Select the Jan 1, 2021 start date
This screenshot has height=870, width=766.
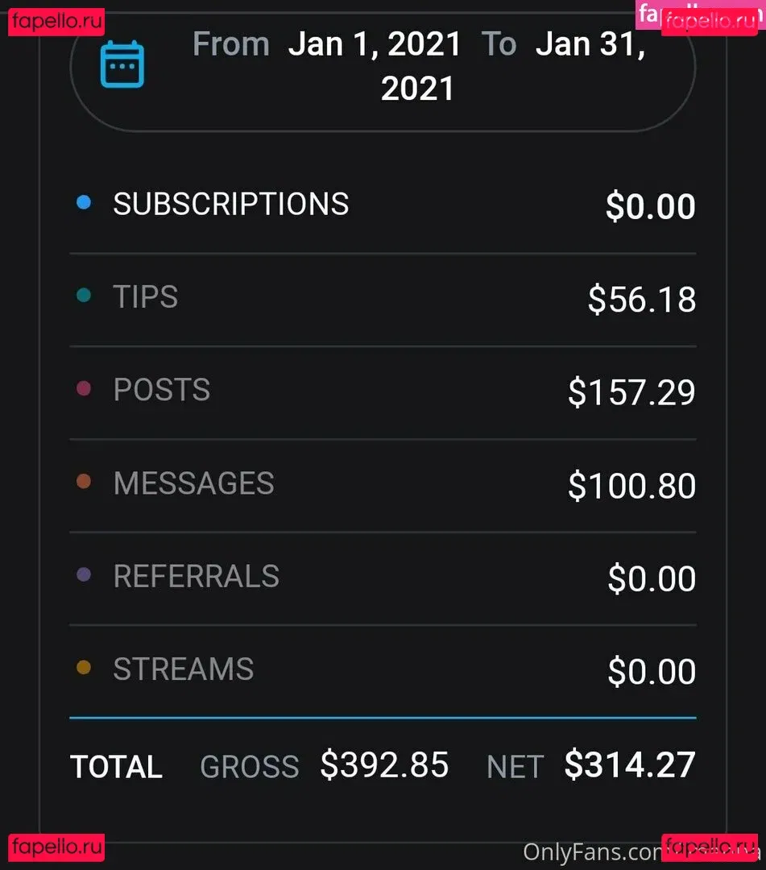375,43
